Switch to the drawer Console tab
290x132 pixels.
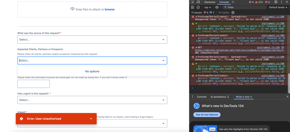pos(202,97)
